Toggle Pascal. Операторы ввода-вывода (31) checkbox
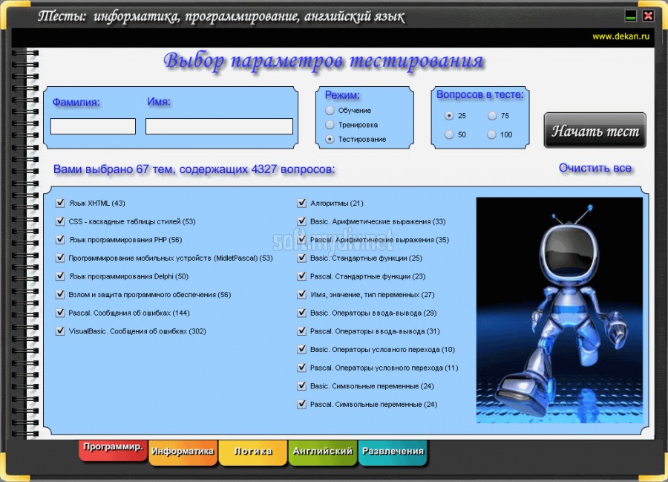This screenshot has width=668, height=482. [x=301, y=331]
